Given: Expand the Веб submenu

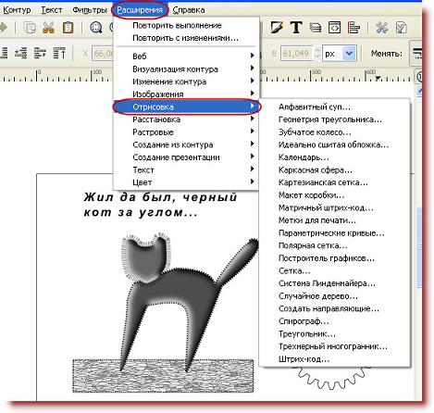Looking at the screenshot, I should (186, 56).
